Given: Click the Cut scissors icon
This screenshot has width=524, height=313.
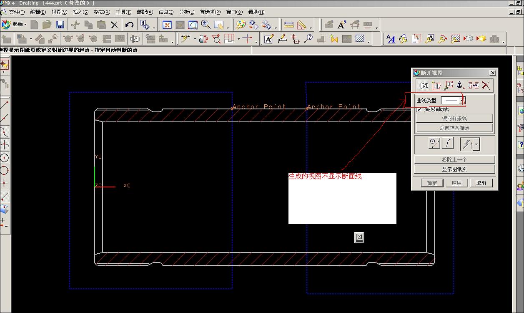Looking at the screenshot, I should 75,25.
